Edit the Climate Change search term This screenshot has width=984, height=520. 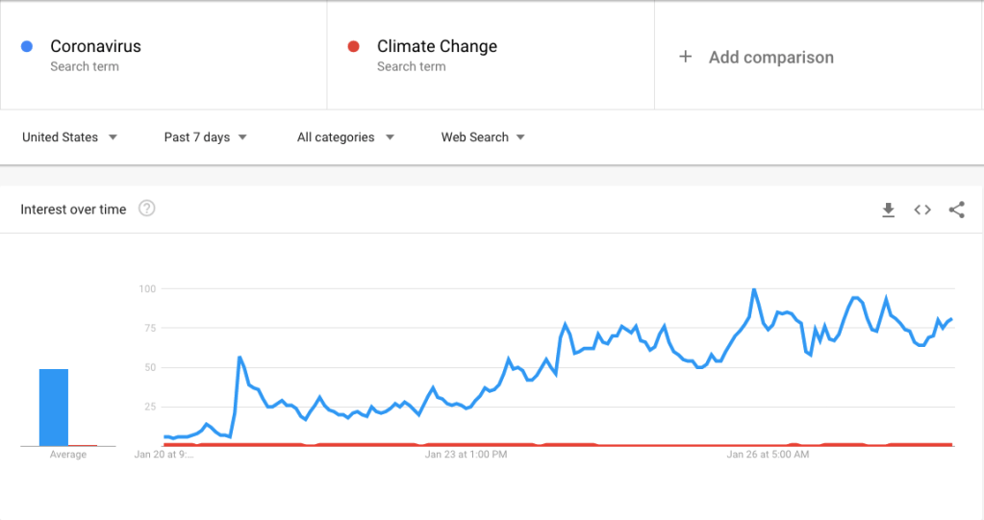437,46
